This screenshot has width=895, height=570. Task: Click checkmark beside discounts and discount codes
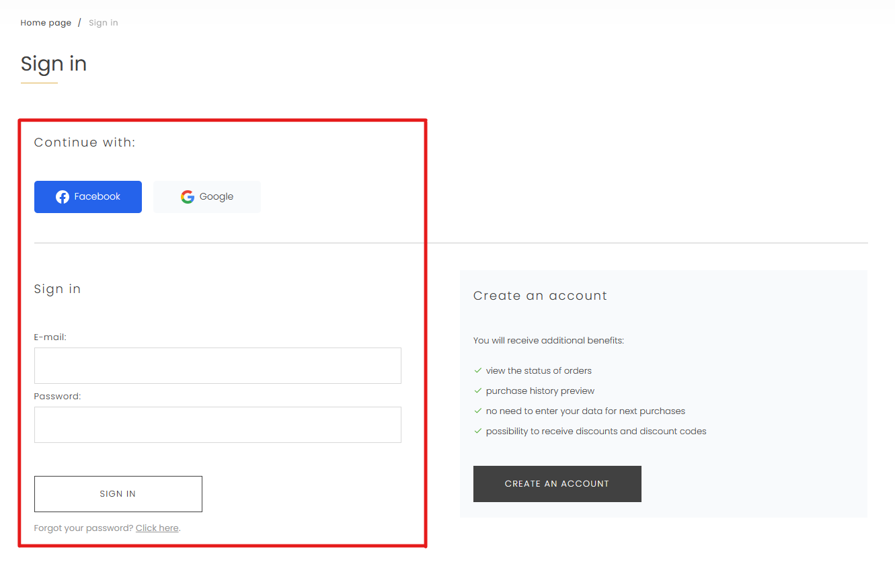tap(478, 431)
